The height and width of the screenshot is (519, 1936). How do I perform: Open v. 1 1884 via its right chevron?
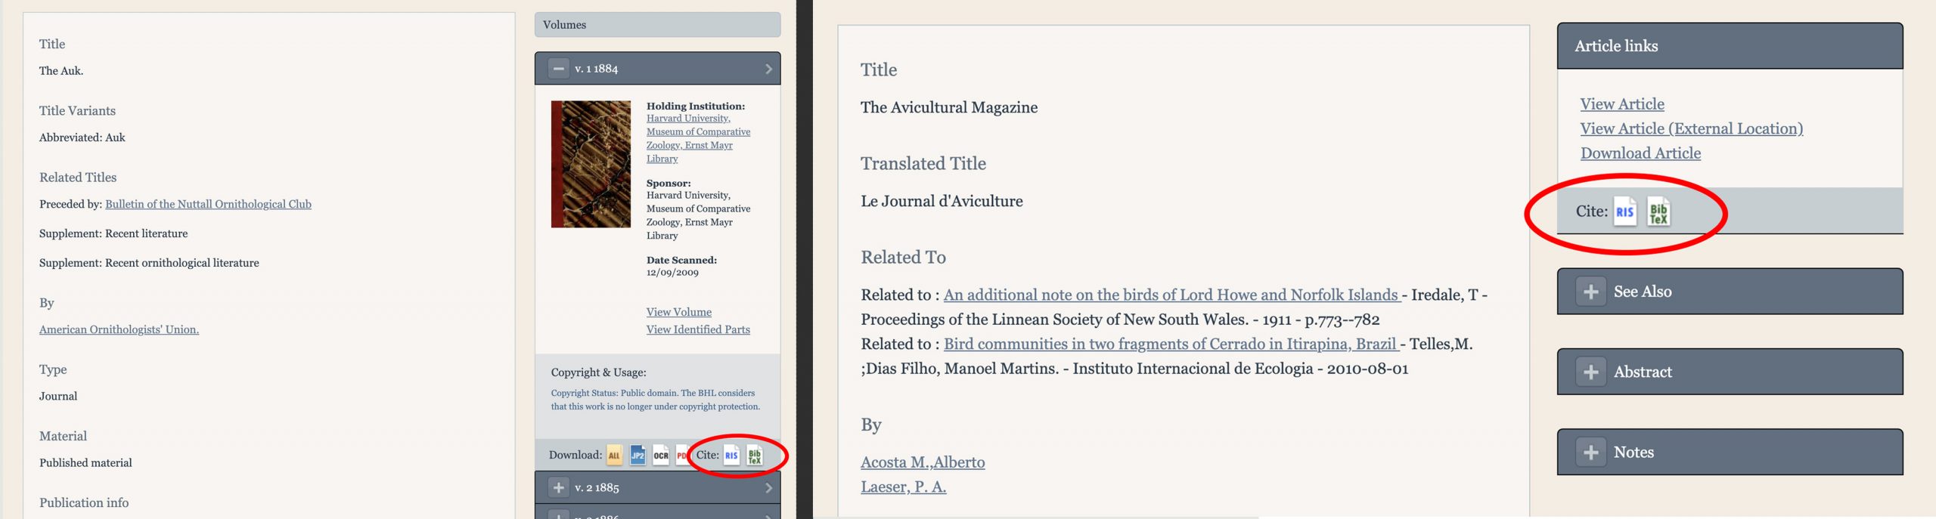[x=768, y=69]
